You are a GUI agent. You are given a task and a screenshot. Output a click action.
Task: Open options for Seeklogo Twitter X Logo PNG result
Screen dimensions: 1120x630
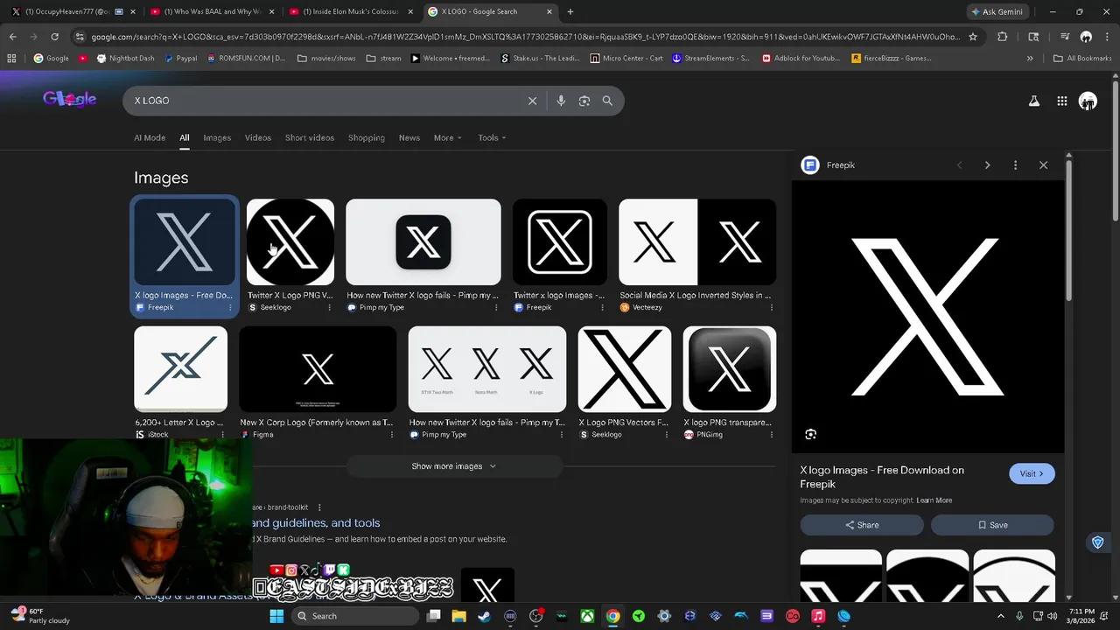[330, 307]
